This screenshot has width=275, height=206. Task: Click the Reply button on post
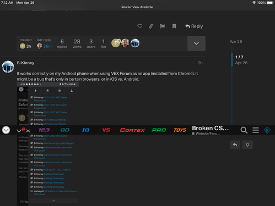(194, 26)
